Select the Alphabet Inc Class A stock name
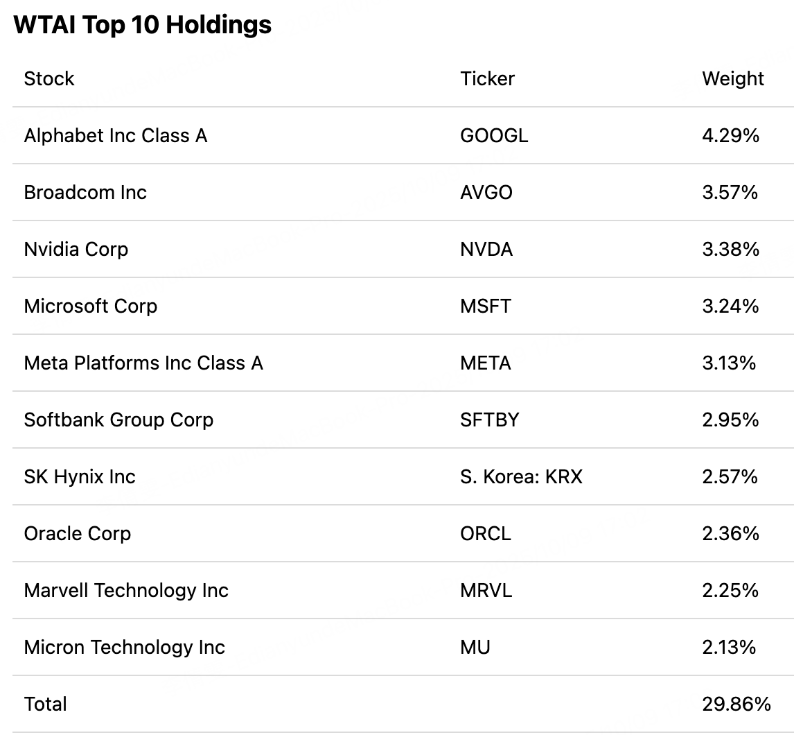Image resolution: width=794 pixels, height=735 pixels. pos(116,135)
